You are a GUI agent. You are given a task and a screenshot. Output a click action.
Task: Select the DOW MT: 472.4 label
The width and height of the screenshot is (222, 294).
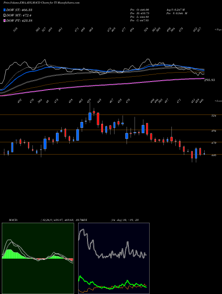(19, 16)
